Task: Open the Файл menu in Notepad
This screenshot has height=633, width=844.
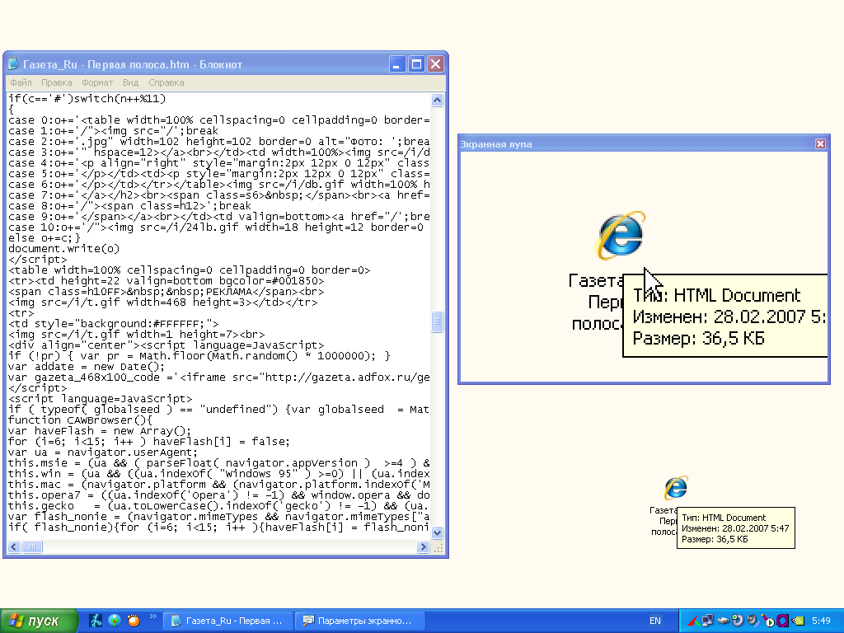Action: click(21, 82)
